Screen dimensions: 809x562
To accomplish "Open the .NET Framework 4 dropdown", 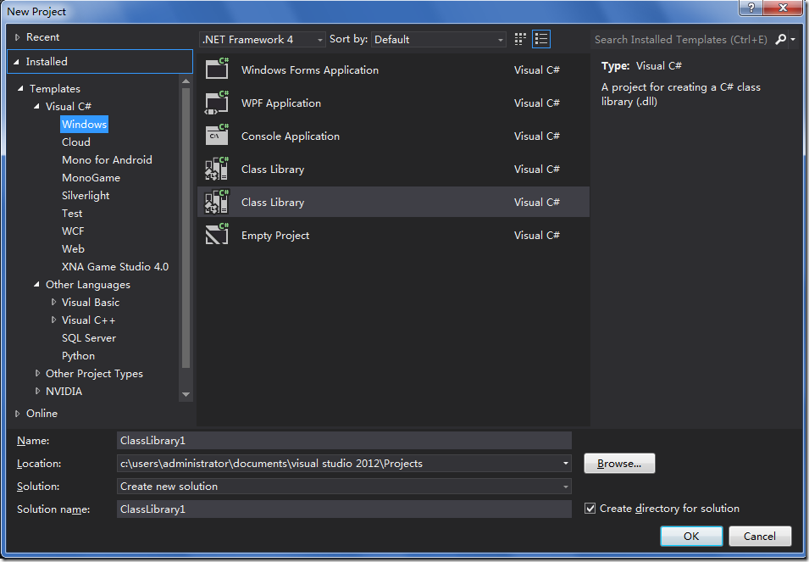I will pyautogui.click(x=319, y=39).
